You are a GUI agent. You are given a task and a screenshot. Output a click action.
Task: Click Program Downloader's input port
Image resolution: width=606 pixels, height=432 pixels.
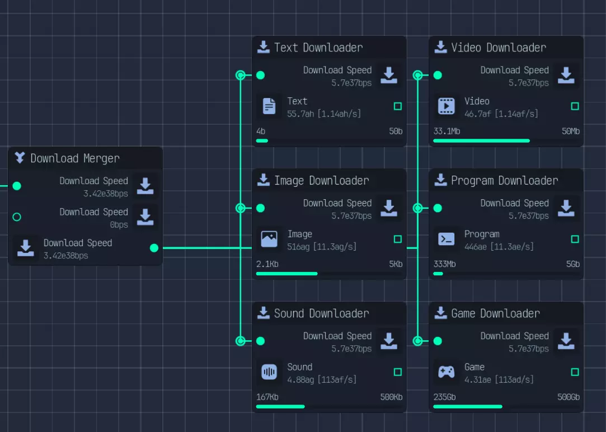[x=438, y=208]
